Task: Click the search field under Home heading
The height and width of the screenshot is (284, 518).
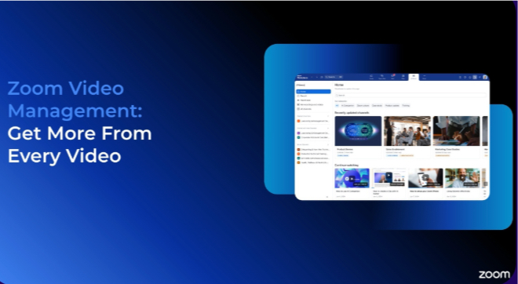Action: coord(410,95)
